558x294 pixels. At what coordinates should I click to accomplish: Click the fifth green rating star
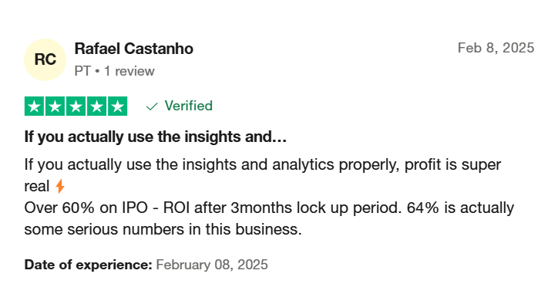coord(117,106)
